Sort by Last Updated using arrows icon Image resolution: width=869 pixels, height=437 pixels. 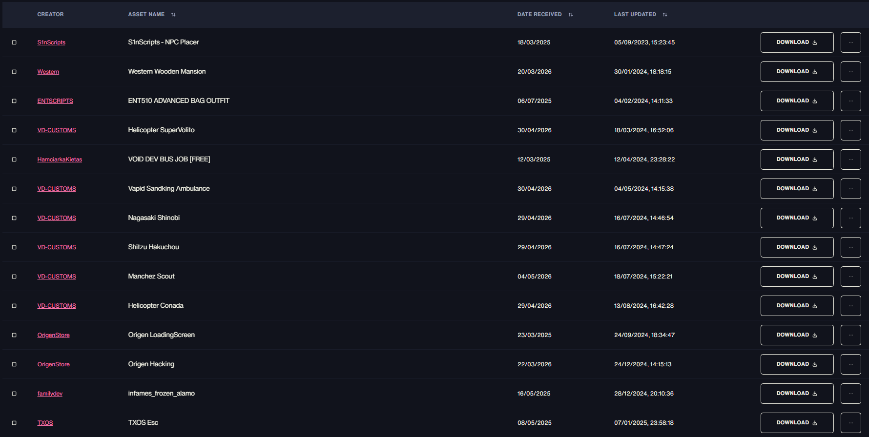point(665,15)
